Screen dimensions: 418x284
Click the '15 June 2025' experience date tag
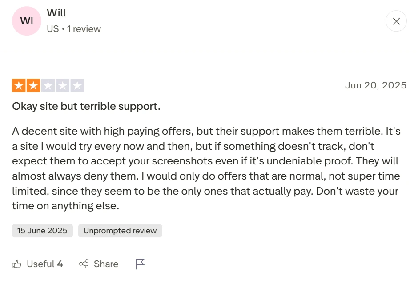click(42, 231)
